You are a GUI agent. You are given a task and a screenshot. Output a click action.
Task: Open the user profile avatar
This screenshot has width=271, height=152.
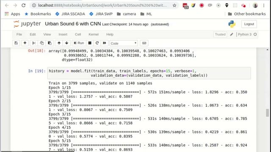(x=255, y=5)
